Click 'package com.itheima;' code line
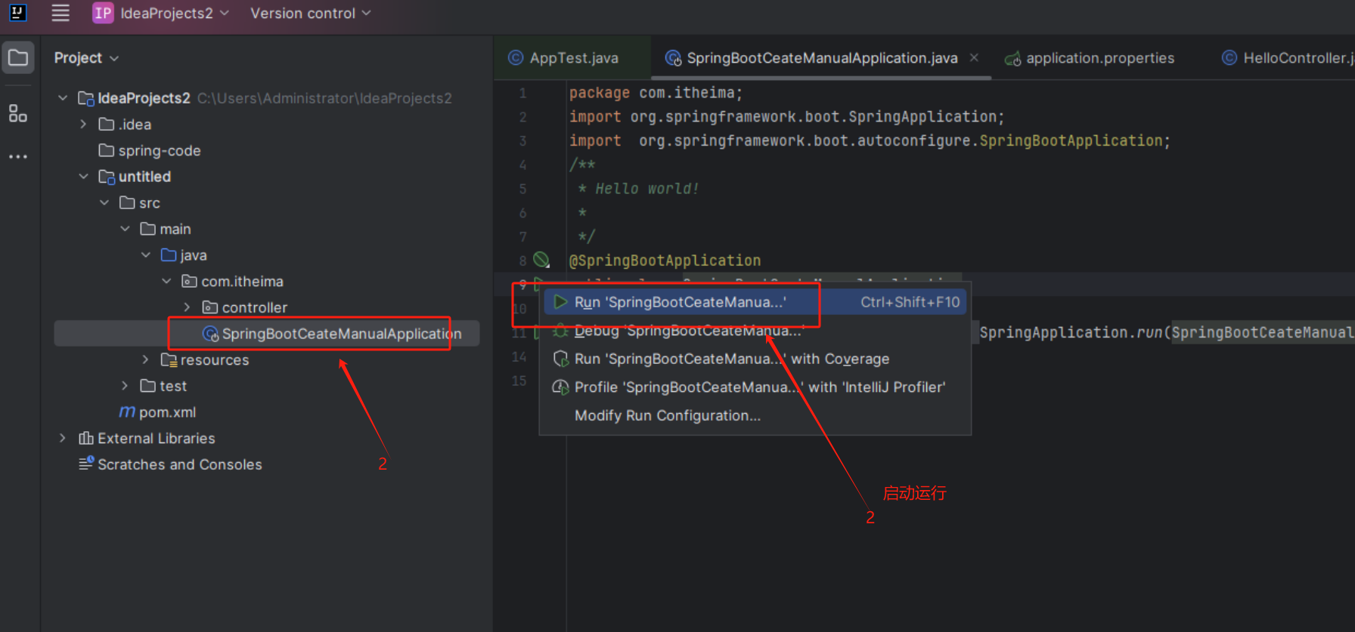The image size is (1355, 632). [656, 93]
